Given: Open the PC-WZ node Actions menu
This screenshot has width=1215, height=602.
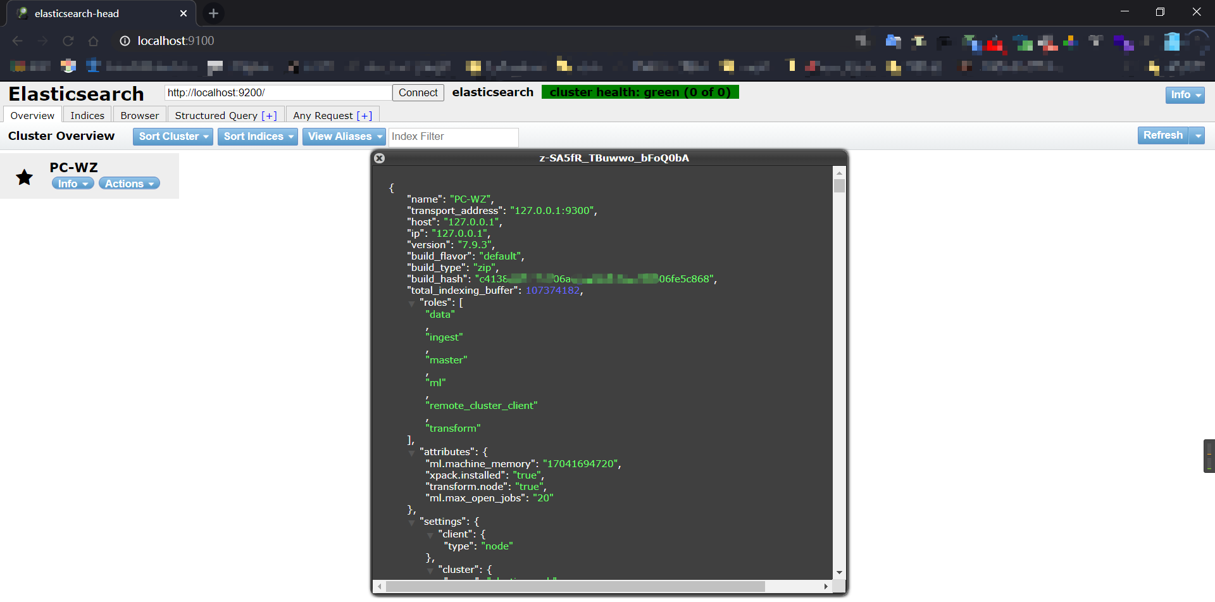Looking at the screenshot, I should pyautogui.click(x=129, y=184).
